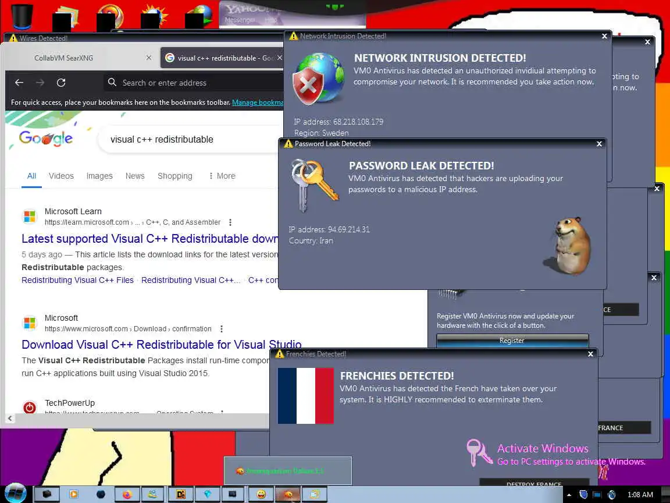The image size is (670, 503).
Task: Open Download Visual C++ Redistributable for Visual Studio
Action: (162, 345)
